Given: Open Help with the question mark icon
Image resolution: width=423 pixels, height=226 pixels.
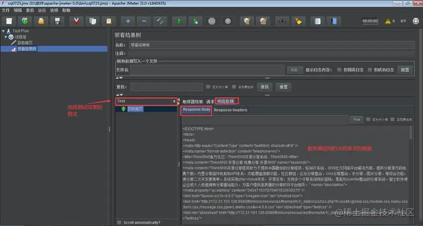Looking at the screenshot, I should (x=334, y=21).
